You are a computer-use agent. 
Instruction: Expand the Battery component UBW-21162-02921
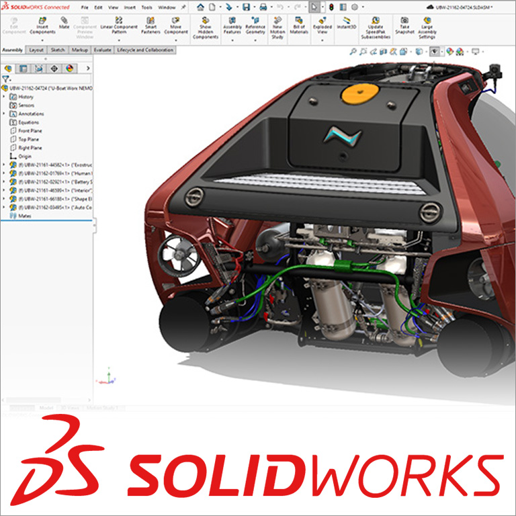click(x=4, y=181)
